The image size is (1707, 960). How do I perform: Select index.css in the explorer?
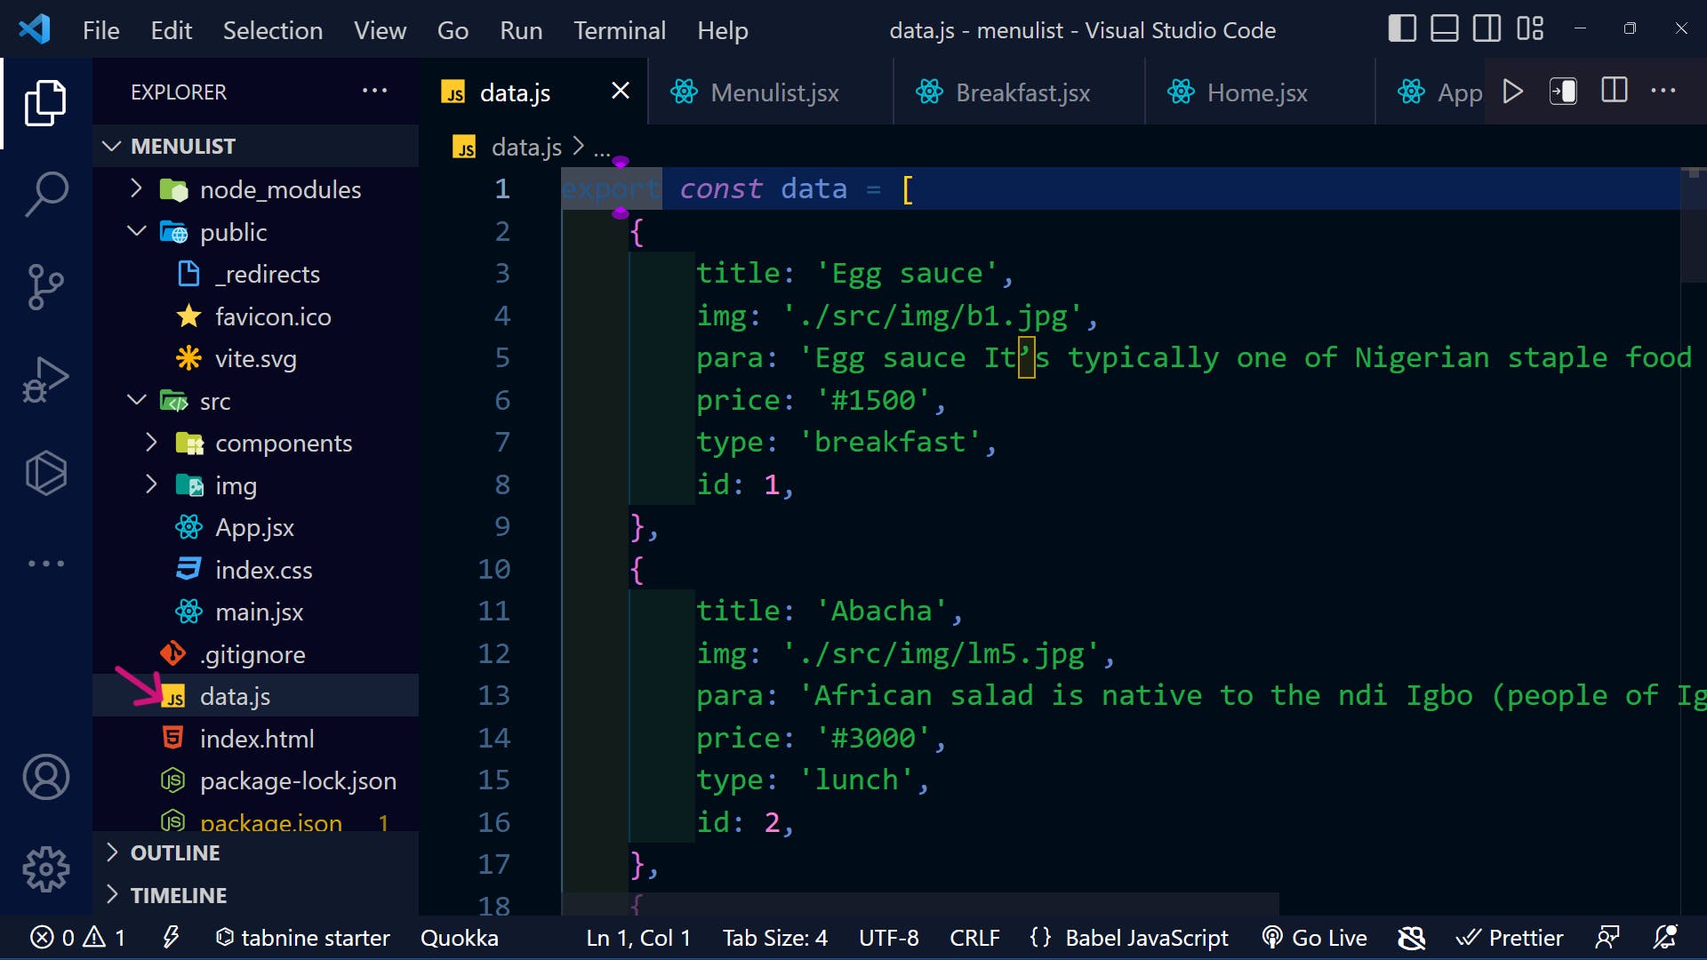[264, 570]
